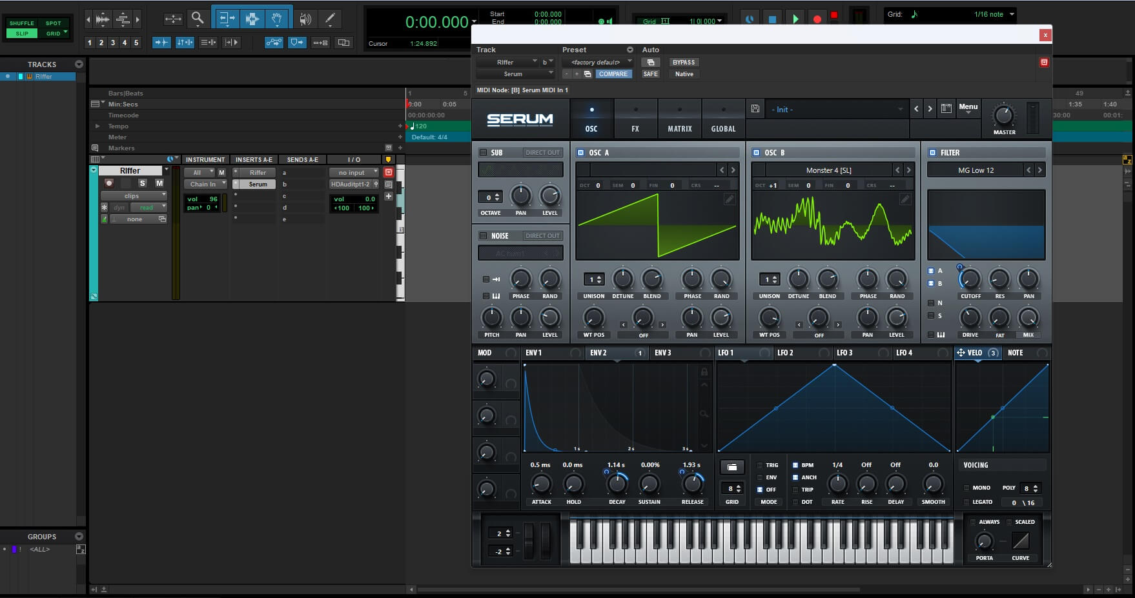Open the Grid value 1/16 note dropdown

1012,14
